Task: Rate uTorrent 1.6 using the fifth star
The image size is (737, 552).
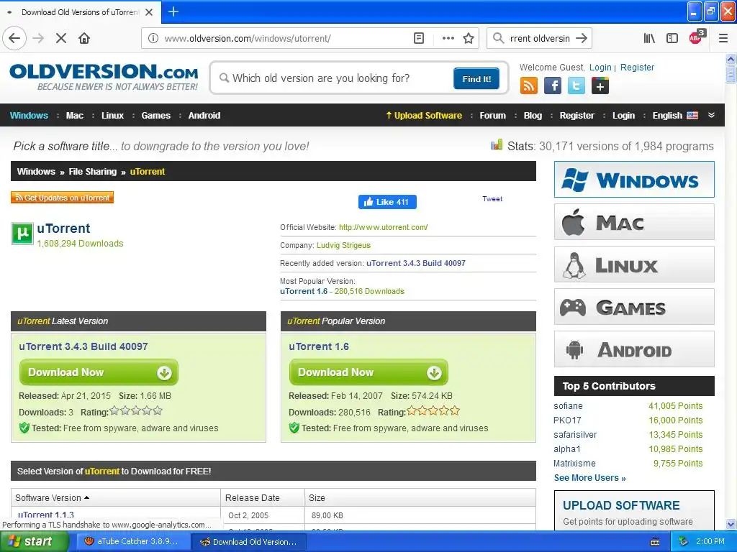Action: (455, 411)
